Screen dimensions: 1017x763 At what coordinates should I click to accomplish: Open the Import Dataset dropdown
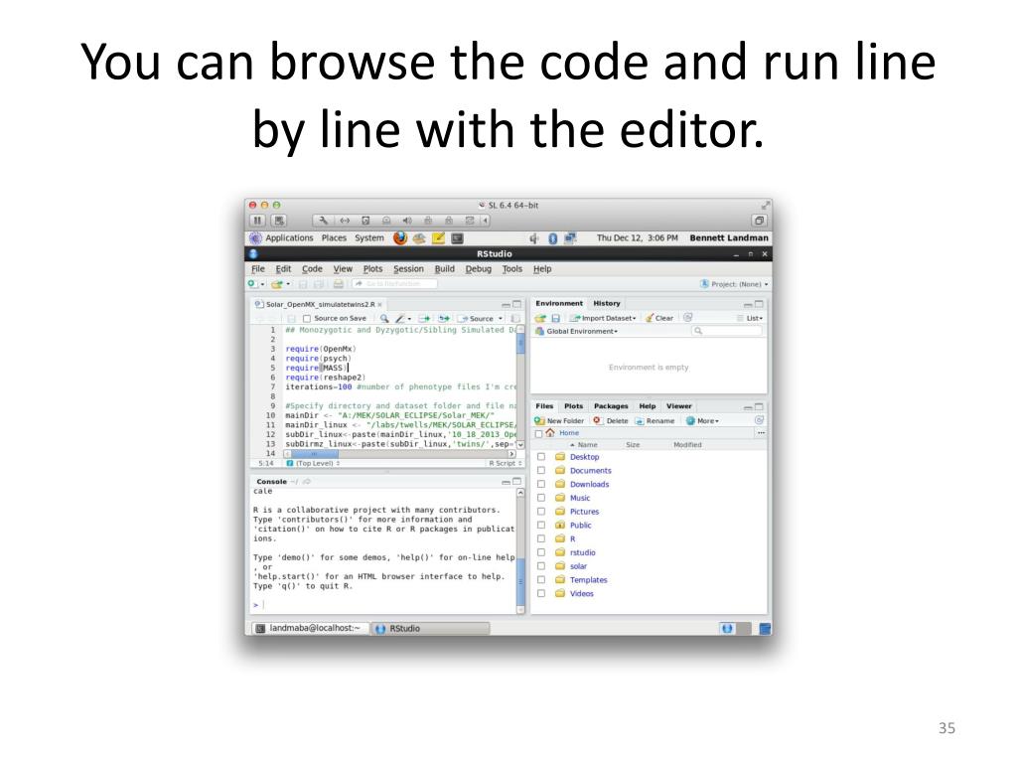603,318
